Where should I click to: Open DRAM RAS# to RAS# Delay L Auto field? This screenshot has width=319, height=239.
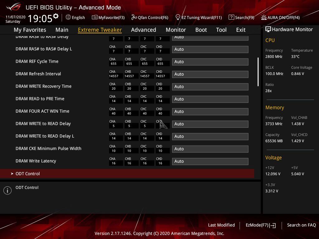210,49
